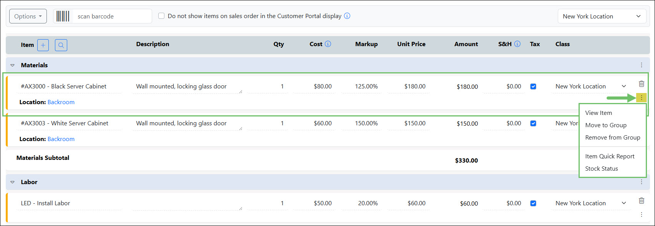
Task: Collapse the Labor group
Action: pyautogui.click(x=12, y=182)
